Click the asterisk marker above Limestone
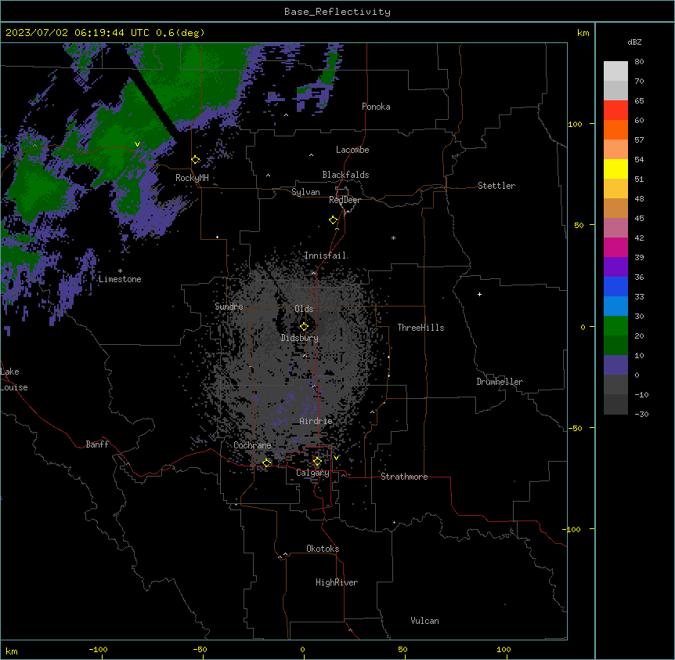Viewport: 675px width, 660px height. 120,271
